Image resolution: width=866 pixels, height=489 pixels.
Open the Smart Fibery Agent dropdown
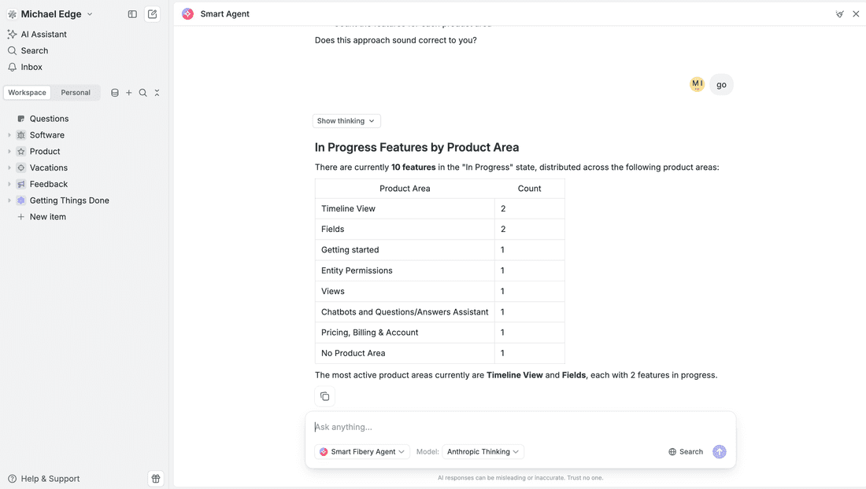[x=362, y=452]
